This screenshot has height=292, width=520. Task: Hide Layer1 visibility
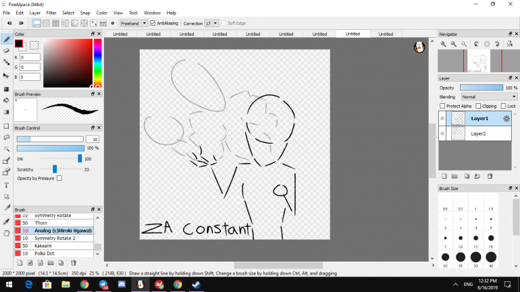(442, 119)
